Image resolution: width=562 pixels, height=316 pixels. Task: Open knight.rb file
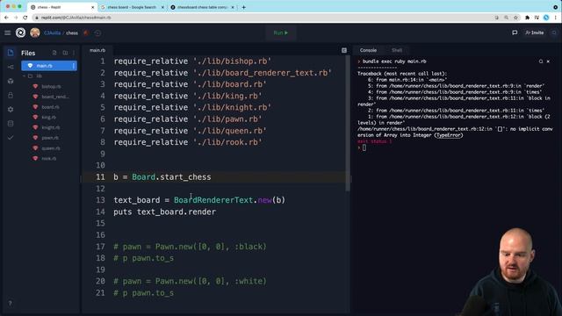coord(51,127)
